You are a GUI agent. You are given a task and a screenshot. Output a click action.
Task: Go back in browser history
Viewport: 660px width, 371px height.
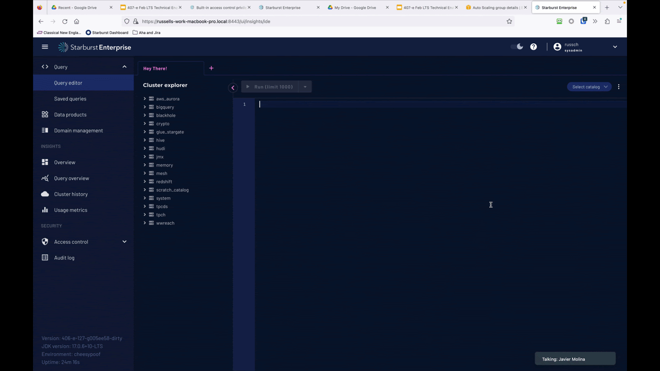[x=41, y=21]
